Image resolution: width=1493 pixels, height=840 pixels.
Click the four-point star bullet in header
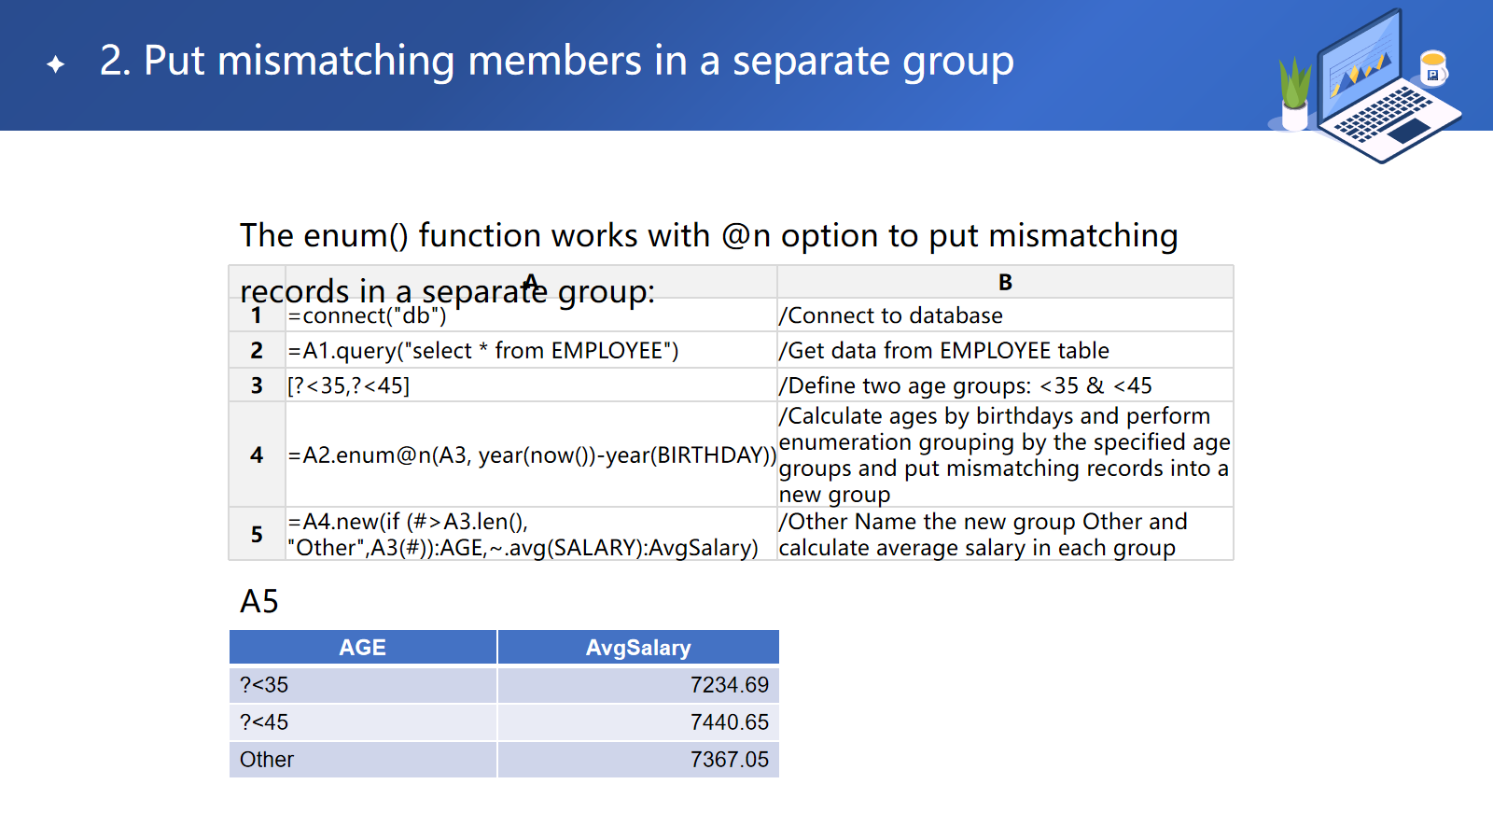pyautogui.click(x=56, y=64)
